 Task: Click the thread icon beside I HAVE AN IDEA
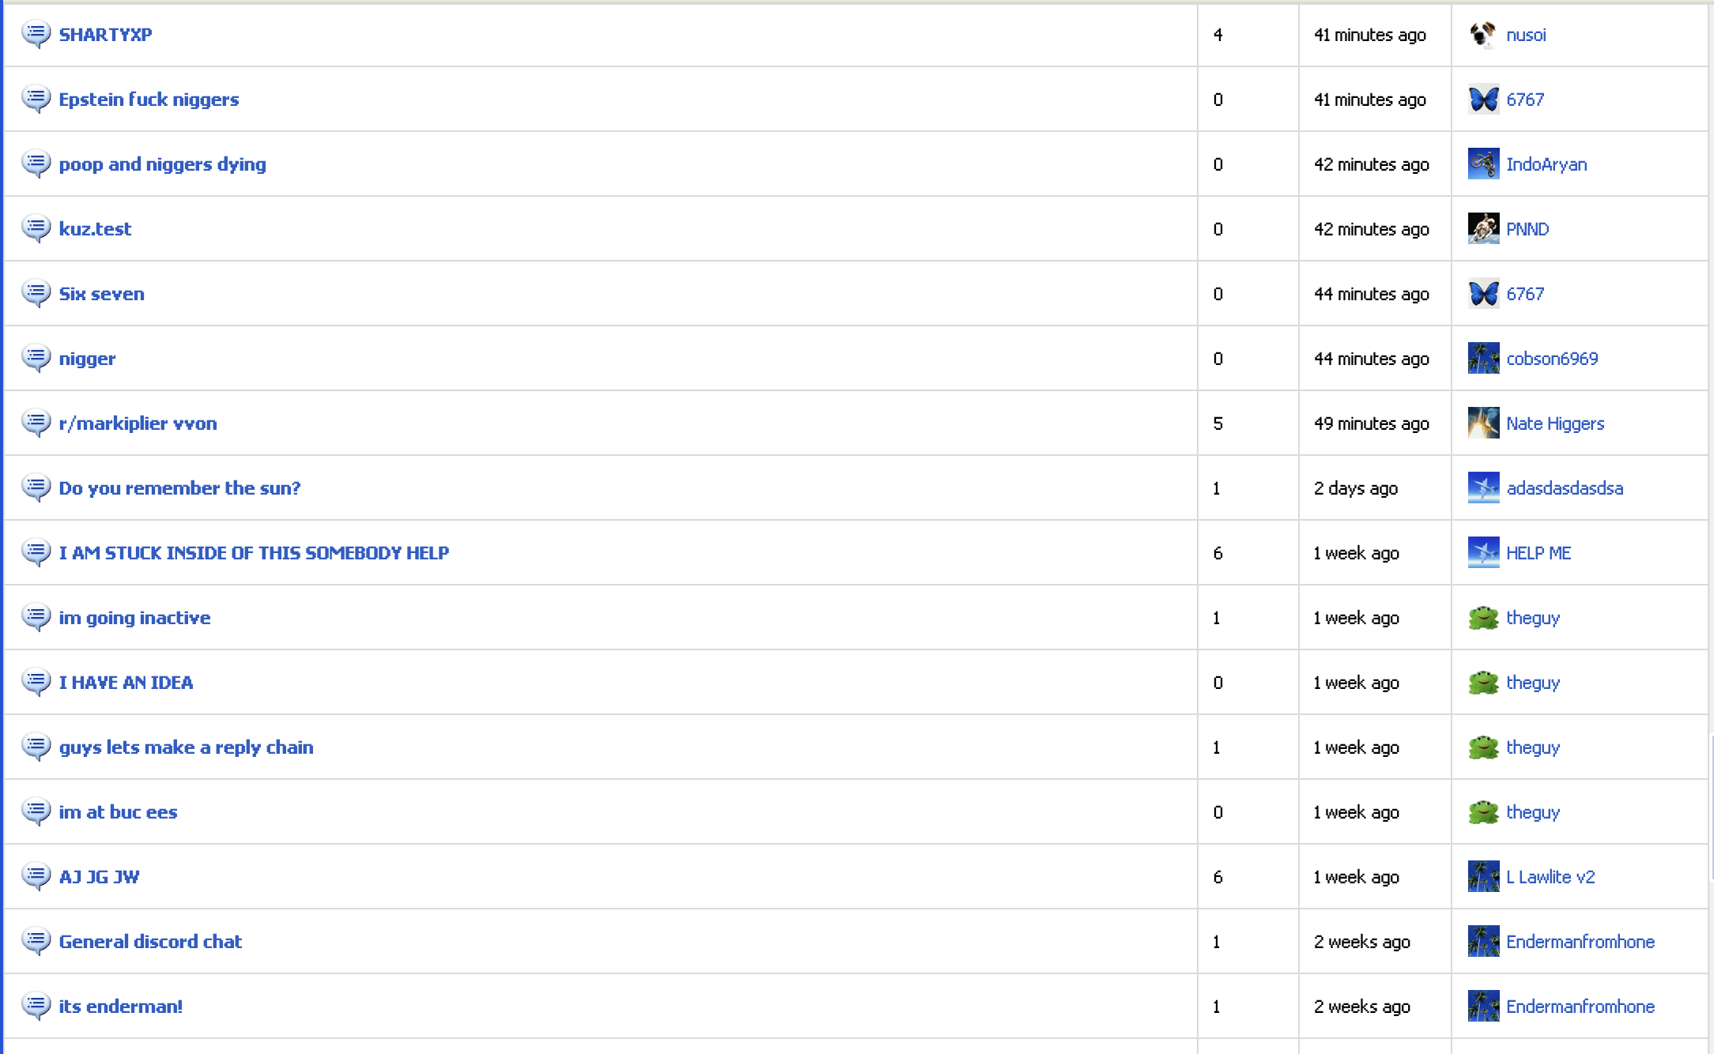click(36, 682)
